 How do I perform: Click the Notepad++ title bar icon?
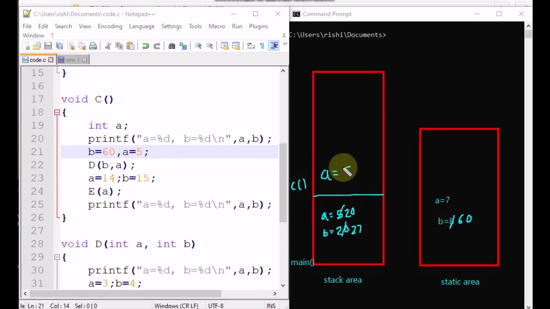27,14
